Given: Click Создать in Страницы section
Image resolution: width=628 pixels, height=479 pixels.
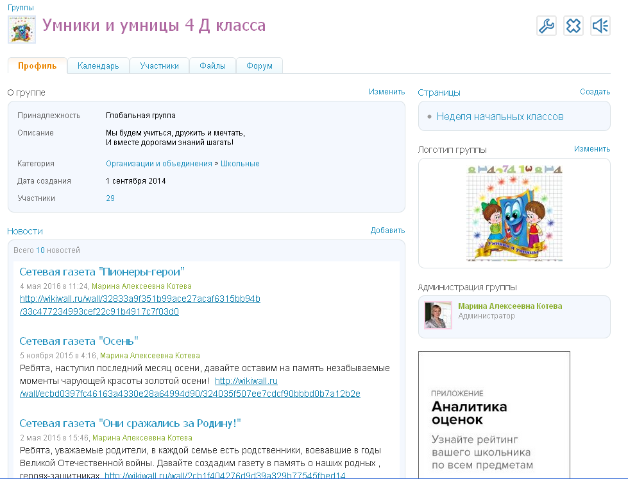Looking at the screenshot, I should [595, 92].
